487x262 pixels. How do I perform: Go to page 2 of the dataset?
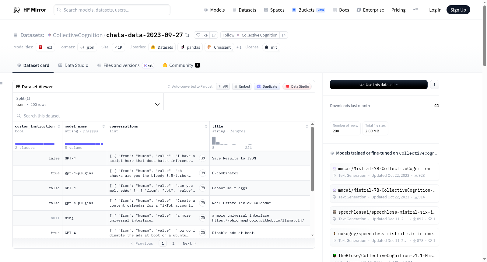(x=173, y=243)
